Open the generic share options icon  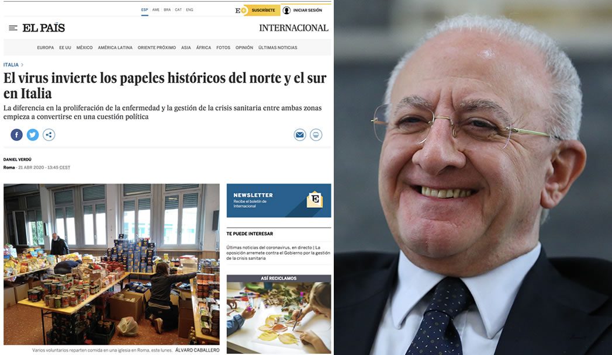[x=49, y=135]
